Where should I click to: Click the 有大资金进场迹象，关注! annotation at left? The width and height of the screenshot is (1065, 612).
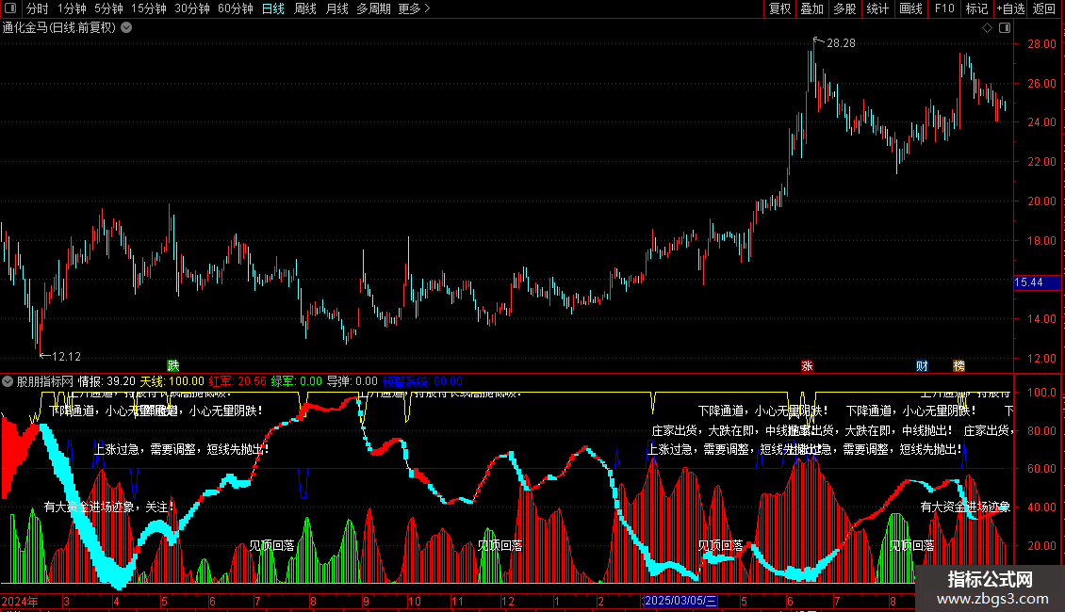[109, 507]
